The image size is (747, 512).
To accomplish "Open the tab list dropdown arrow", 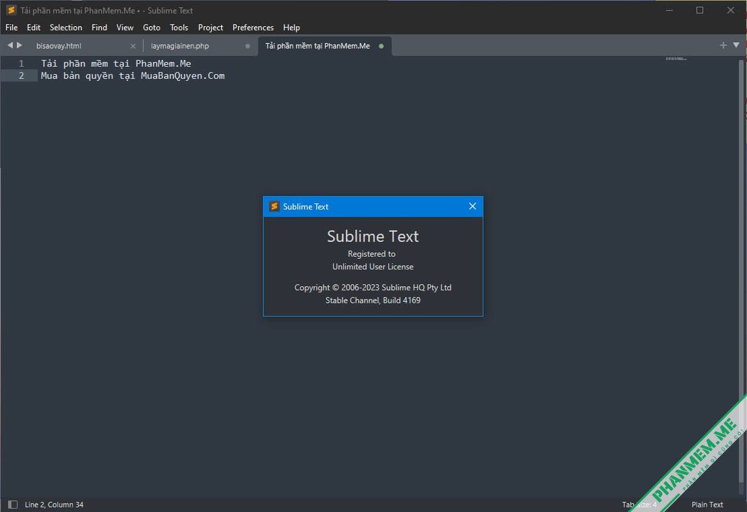I will (x=736, y=44).
